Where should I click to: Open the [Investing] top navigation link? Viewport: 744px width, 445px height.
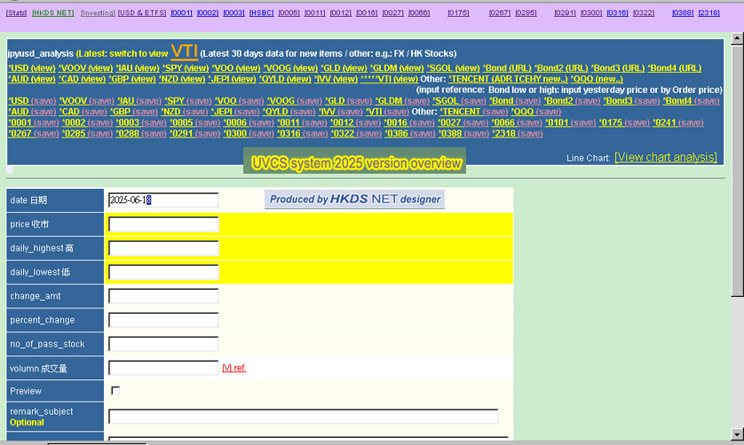point(98,12)
